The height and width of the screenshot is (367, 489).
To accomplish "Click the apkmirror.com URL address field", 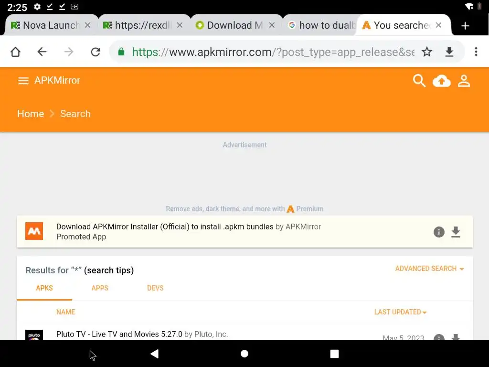I will click(273, 52).
